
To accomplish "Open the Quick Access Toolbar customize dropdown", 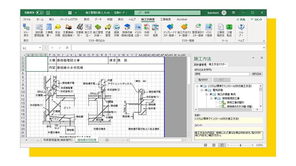I will point(76,13).
